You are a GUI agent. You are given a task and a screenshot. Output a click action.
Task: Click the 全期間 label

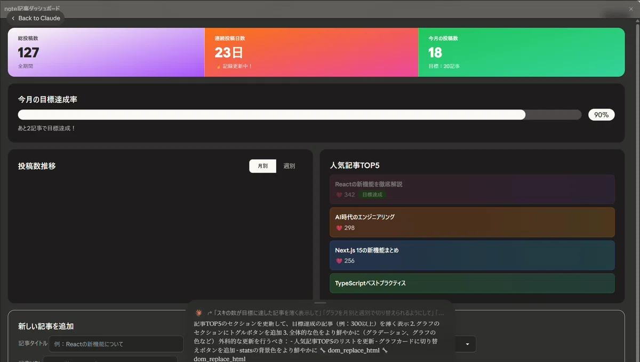tap(26, 66)
